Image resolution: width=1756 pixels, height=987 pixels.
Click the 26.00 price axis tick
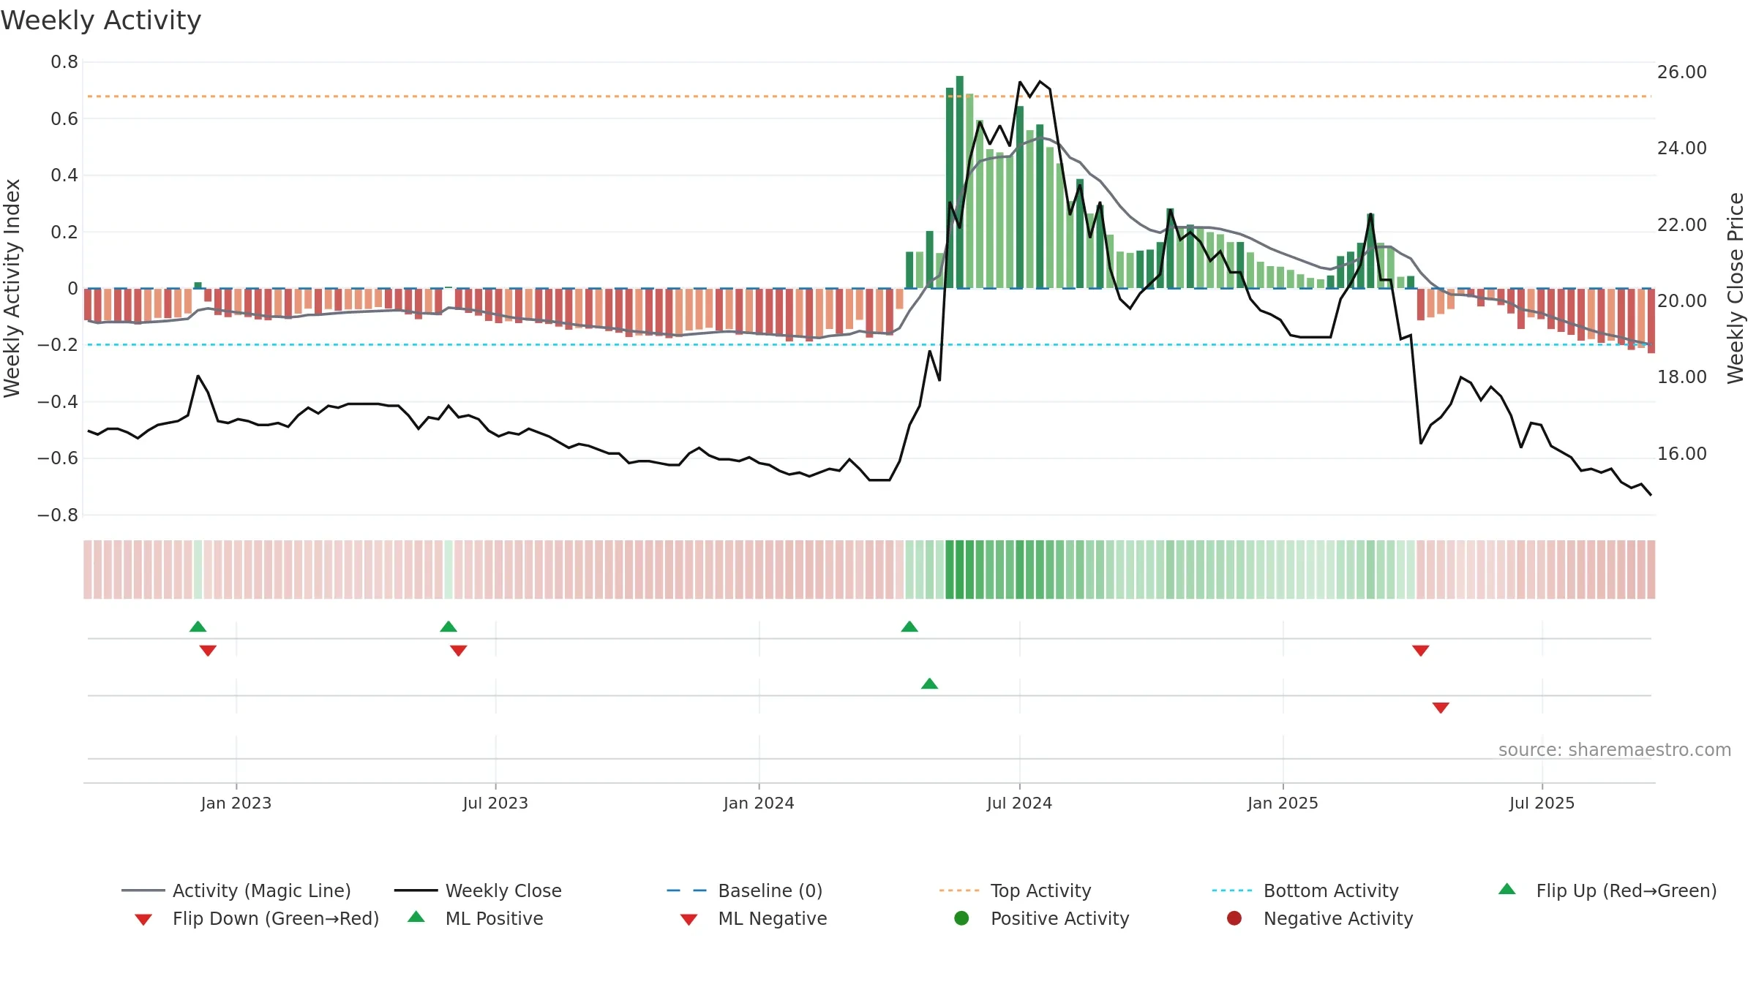1682,72
